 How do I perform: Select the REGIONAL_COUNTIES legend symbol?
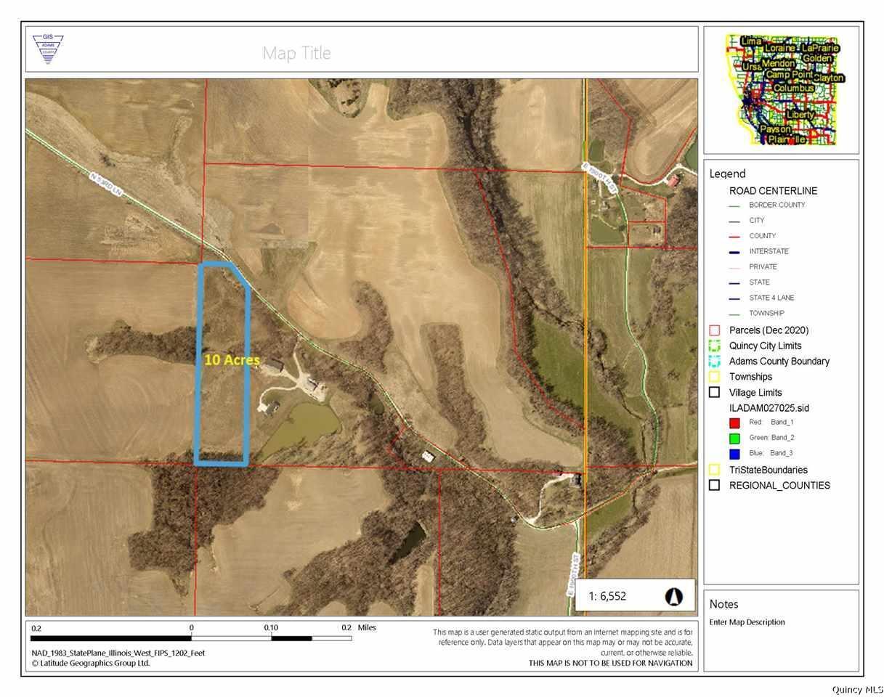click(714, 485)
